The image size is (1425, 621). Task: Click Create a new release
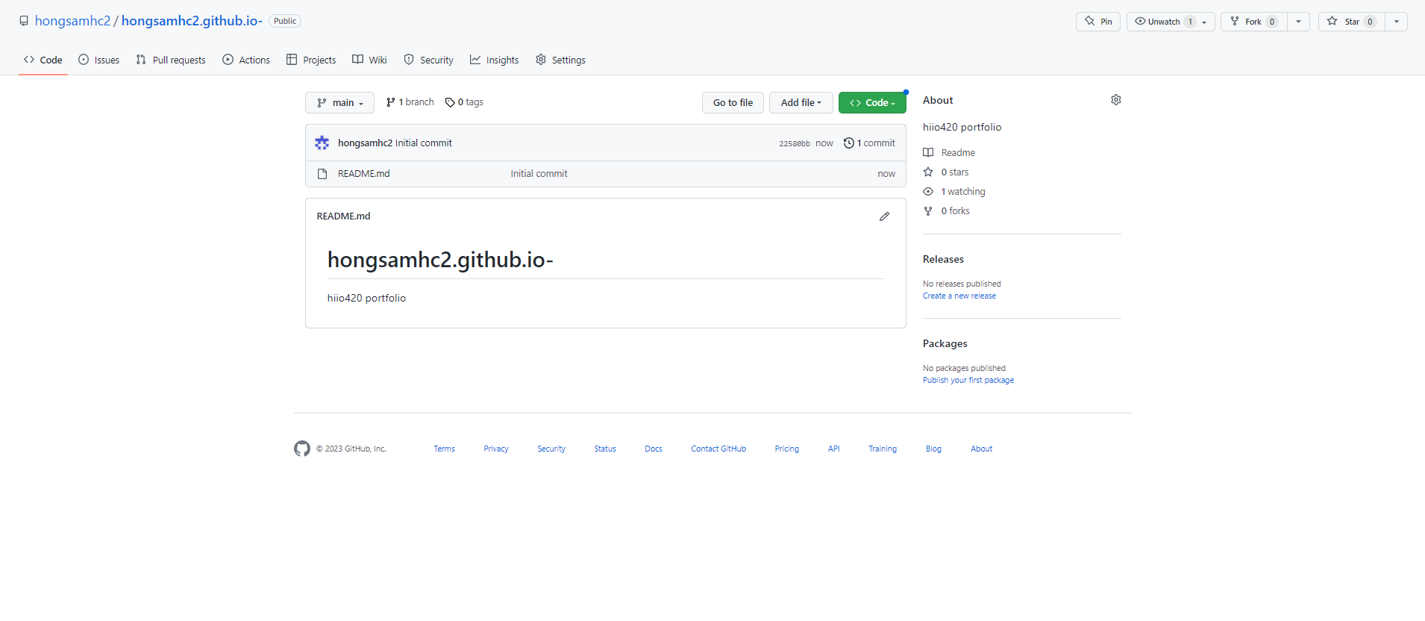pyautogui.click(x=959, y=296)
